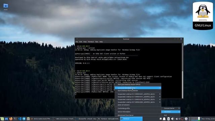Open the Help menu in Terminal

coord(101,42)
